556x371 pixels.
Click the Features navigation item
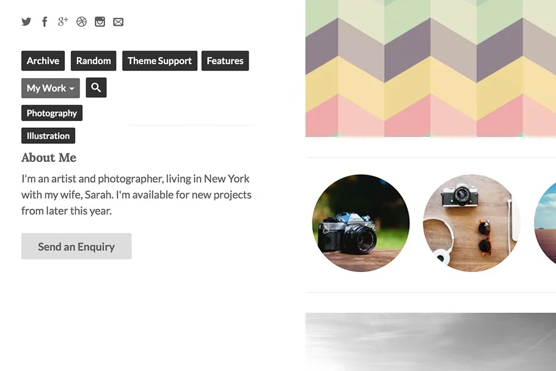point(225,61)
